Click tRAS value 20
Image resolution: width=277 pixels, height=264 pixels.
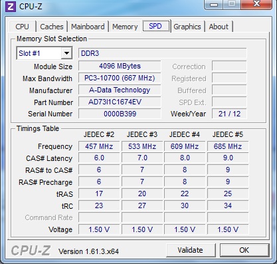point(142,194)
